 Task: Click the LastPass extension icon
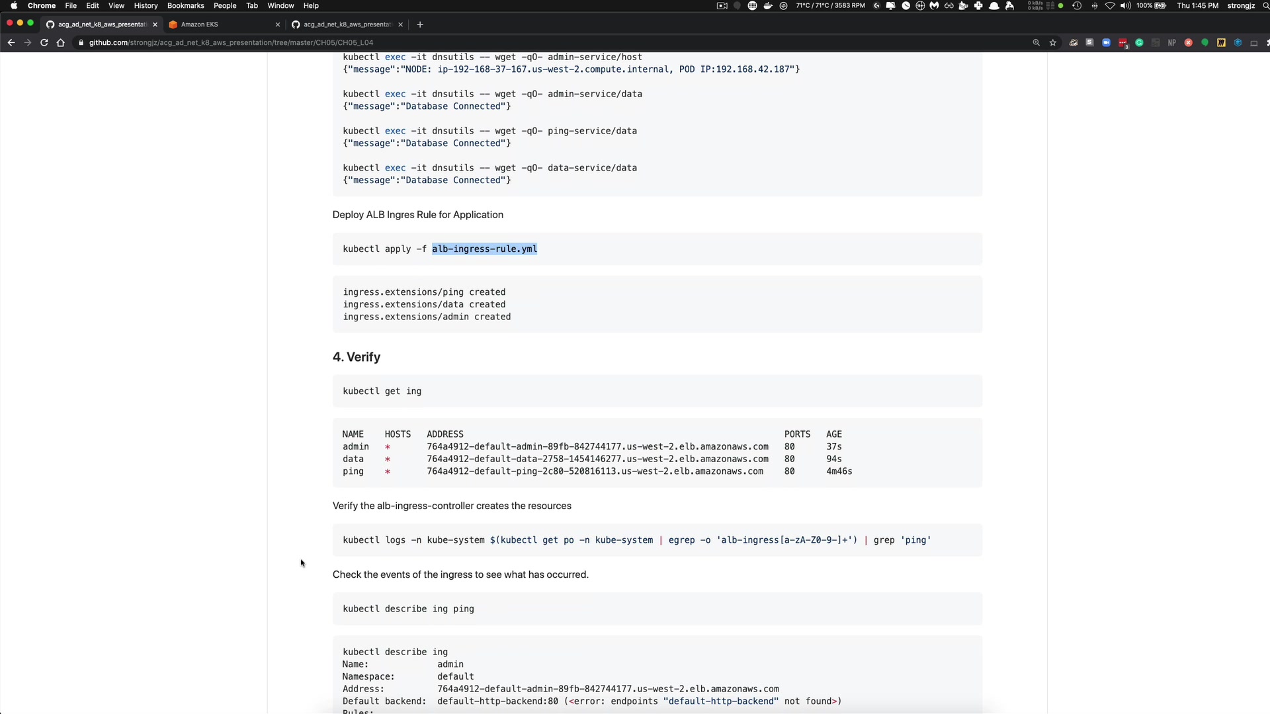[x=1122, y=43]
